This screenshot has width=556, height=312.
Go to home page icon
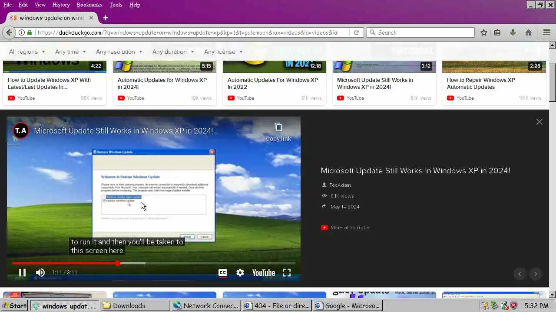529,32
